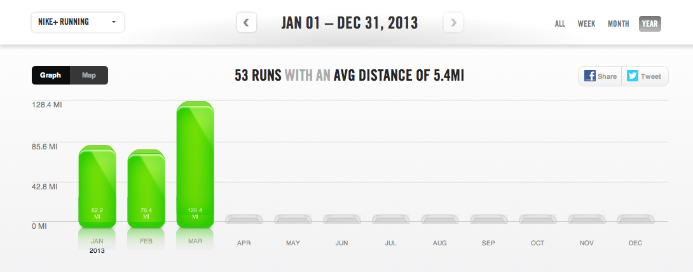Click the empty May bar placeholder
693x272 pixels.
[x=293, y=220]
